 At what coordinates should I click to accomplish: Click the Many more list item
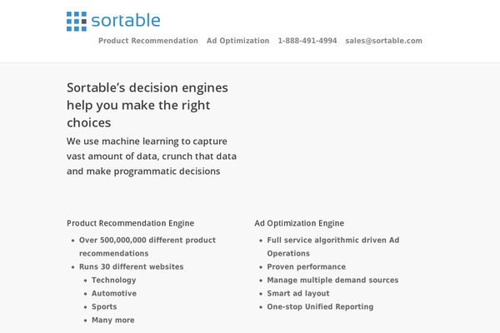point(112,320)
